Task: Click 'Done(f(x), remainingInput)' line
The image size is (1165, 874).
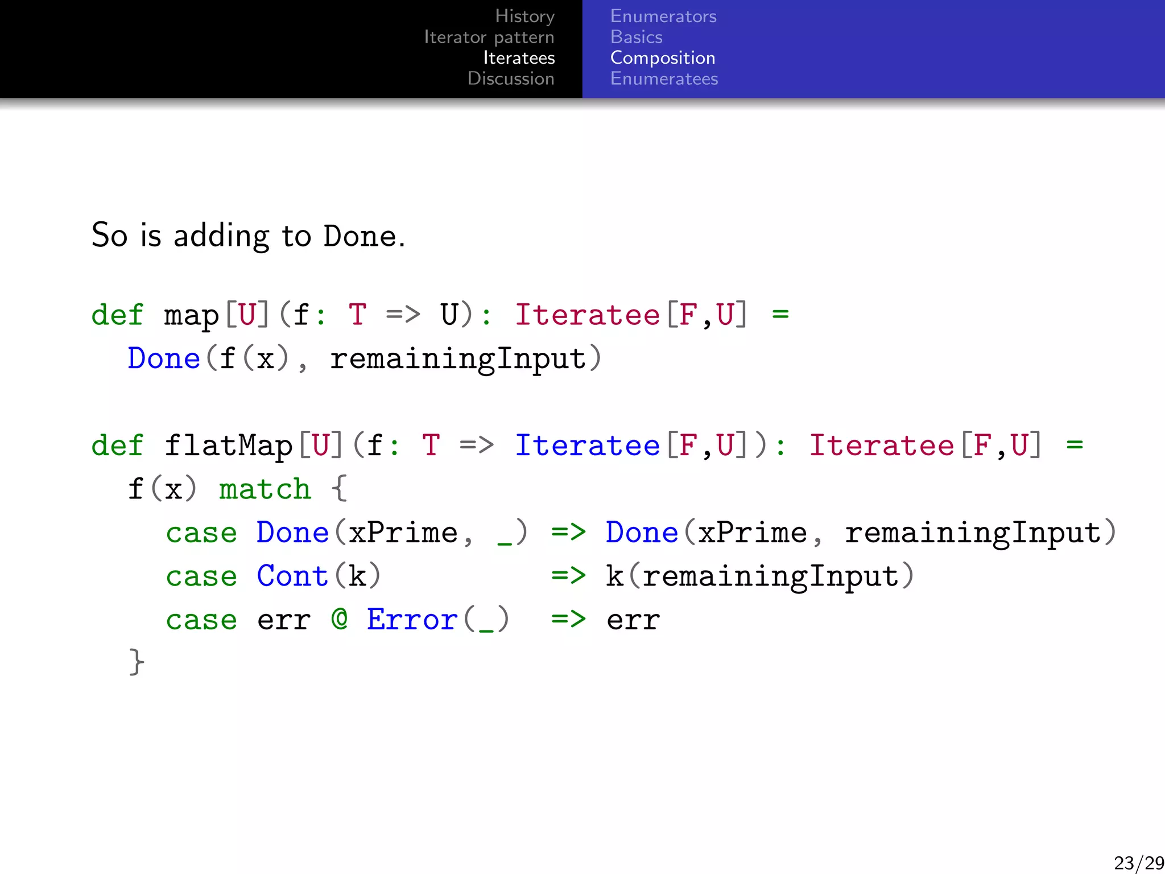Action: pyautogui.click(x=364, y=359)
